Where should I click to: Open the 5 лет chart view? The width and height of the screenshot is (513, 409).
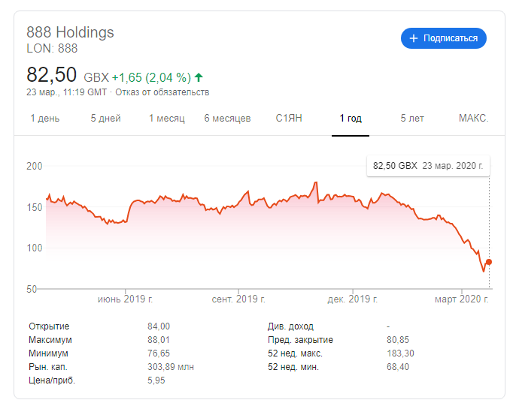point(412,119)
